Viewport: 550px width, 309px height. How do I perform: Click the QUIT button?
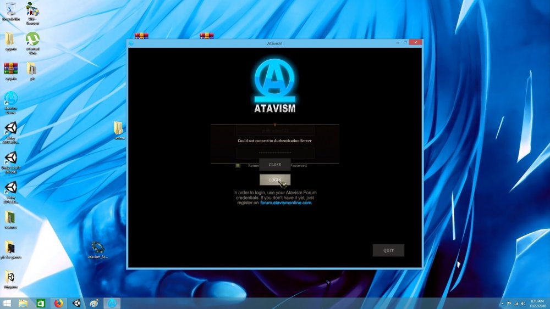tap(388, 251)
